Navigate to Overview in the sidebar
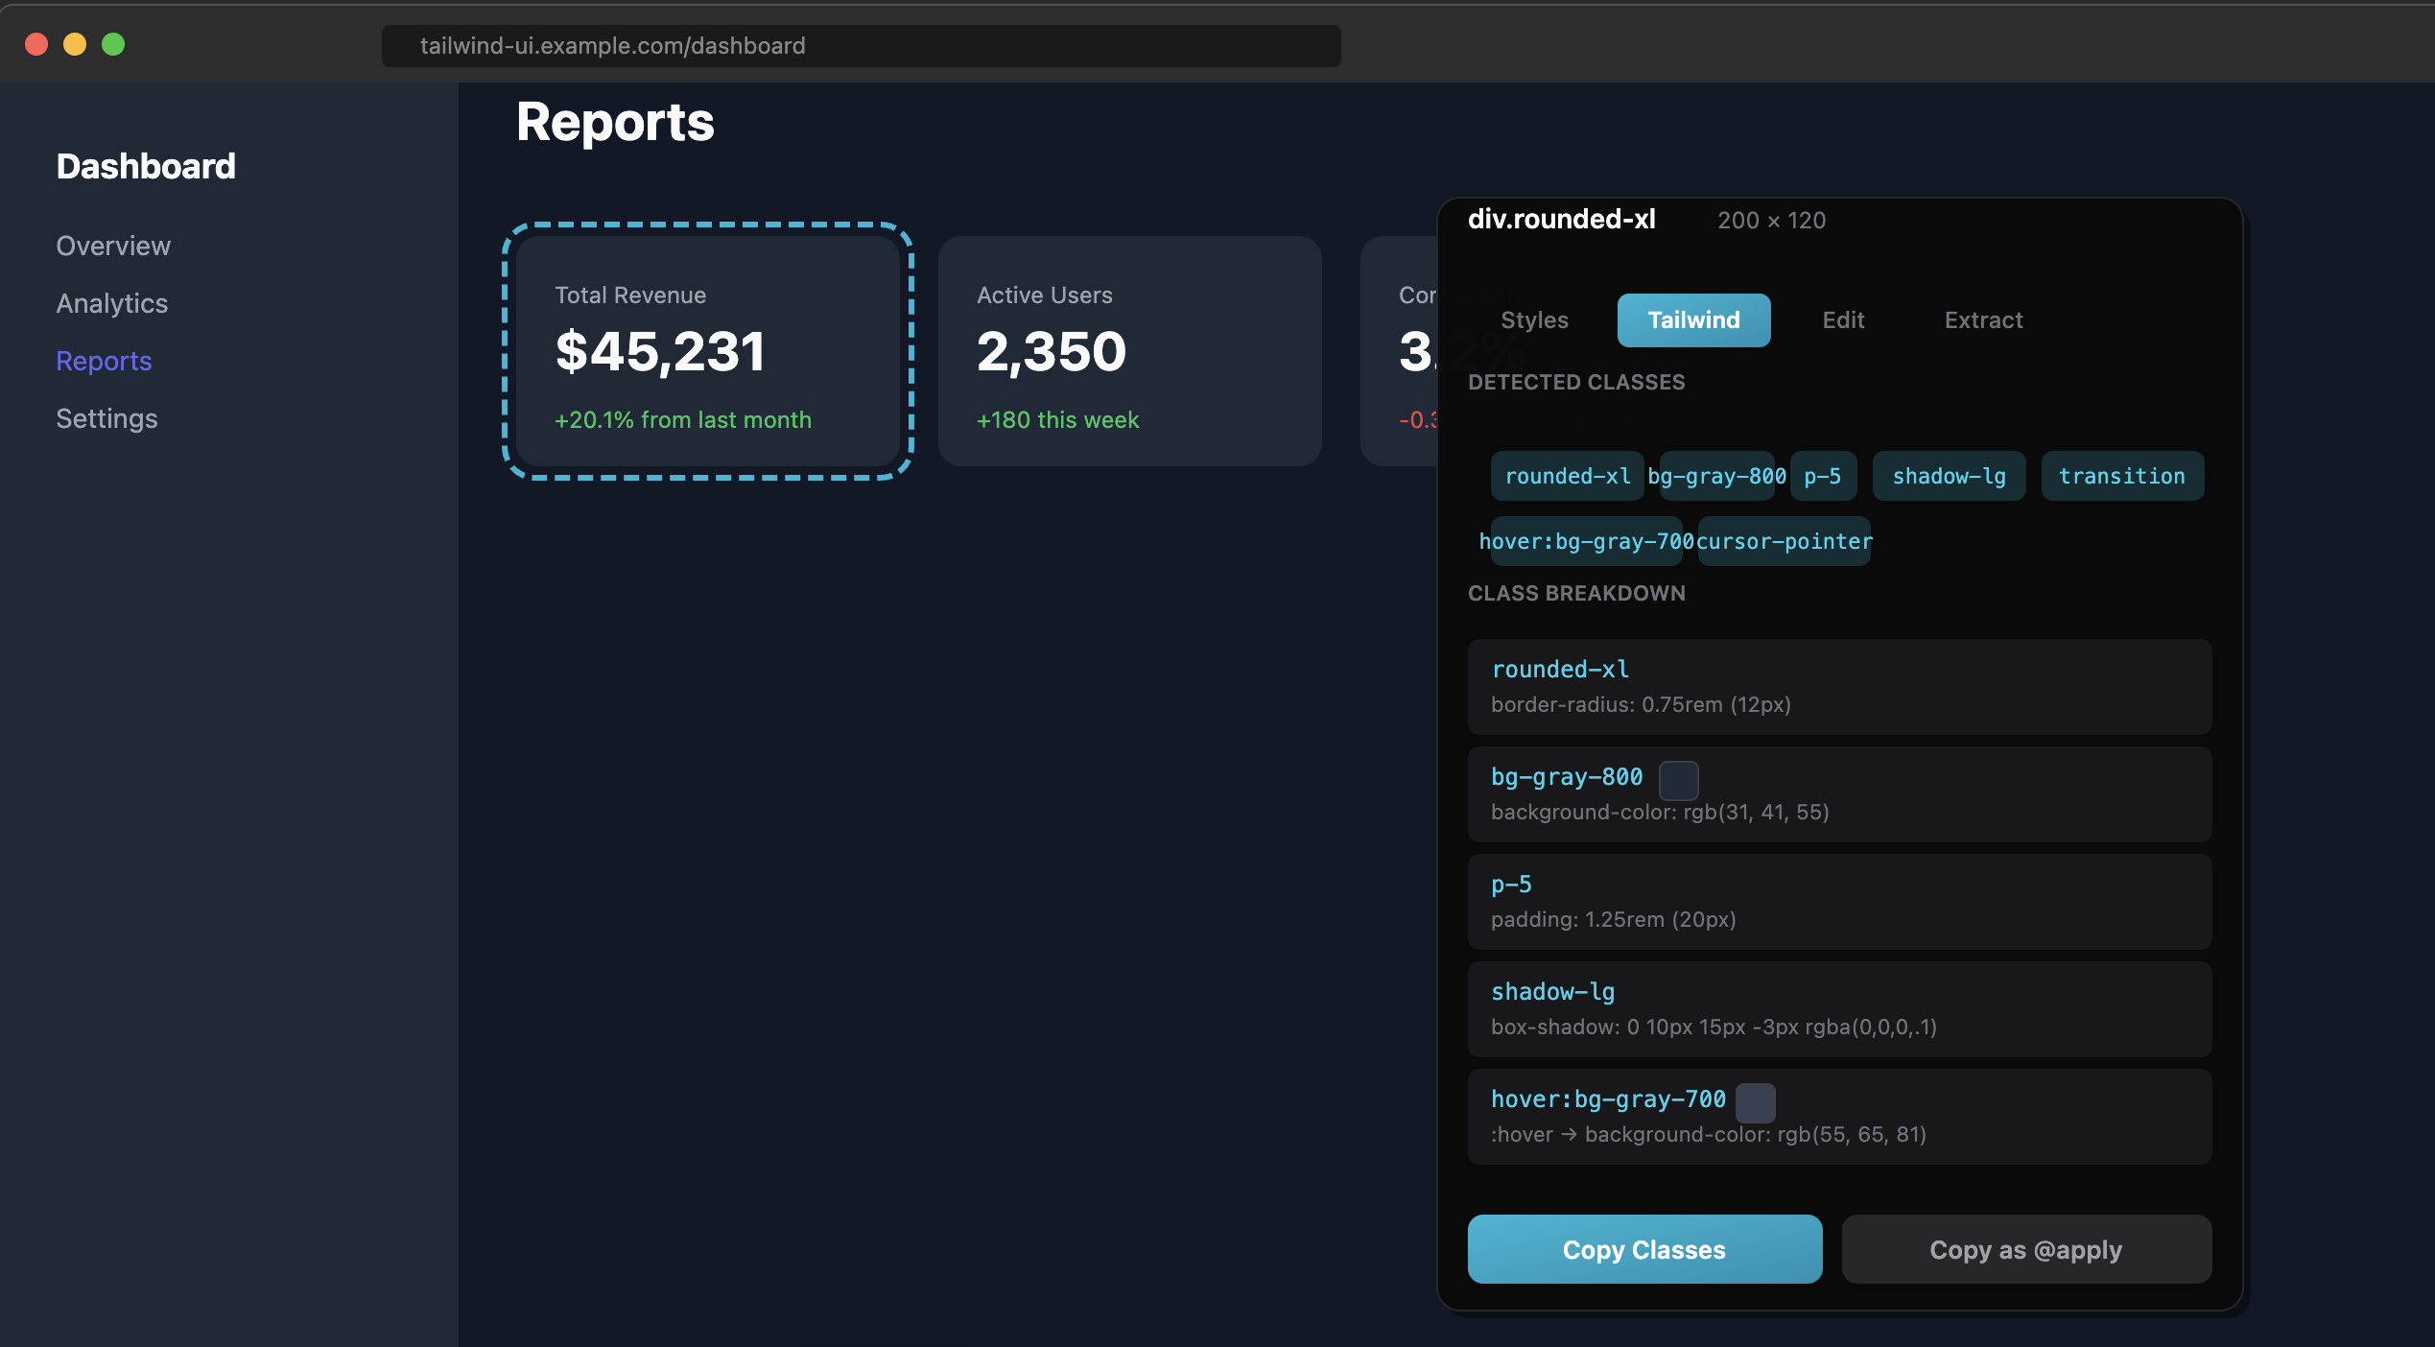Image resolution: width=2435 pixels, height=1347 pixels. [x=112, y=246]
